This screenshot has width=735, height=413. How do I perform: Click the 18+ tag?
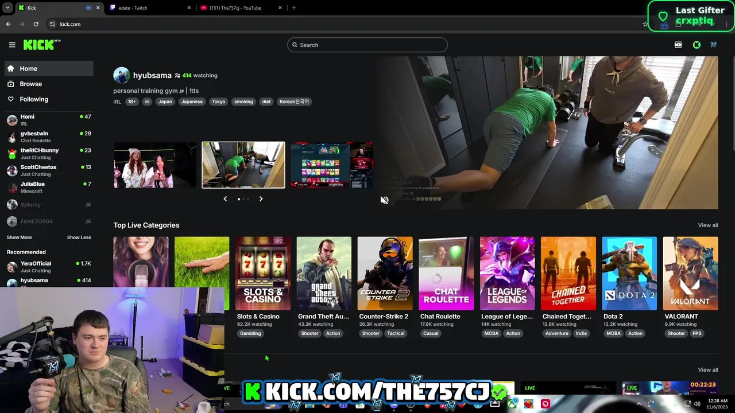(132, 102)
